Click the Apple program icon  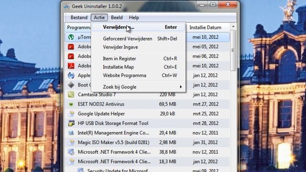pos(71,75)
